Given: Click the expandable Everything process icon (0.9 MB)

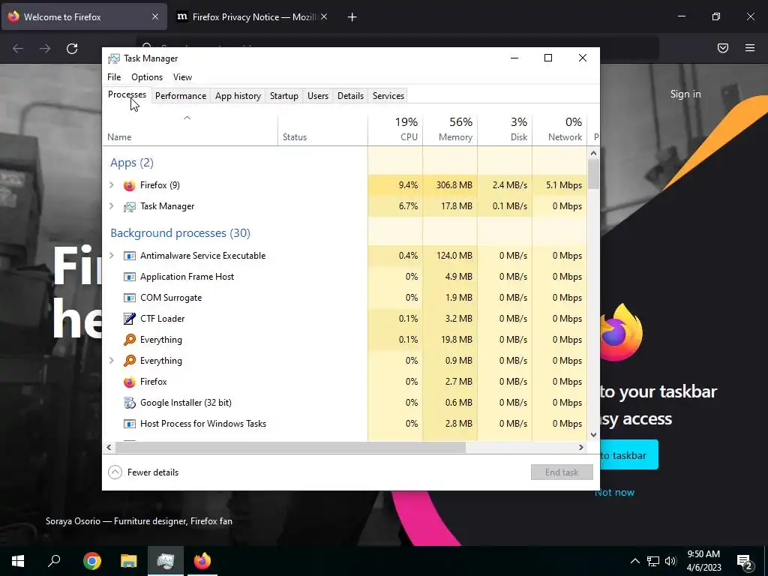Looking at the screenshot, I should (x=129, y=361).
